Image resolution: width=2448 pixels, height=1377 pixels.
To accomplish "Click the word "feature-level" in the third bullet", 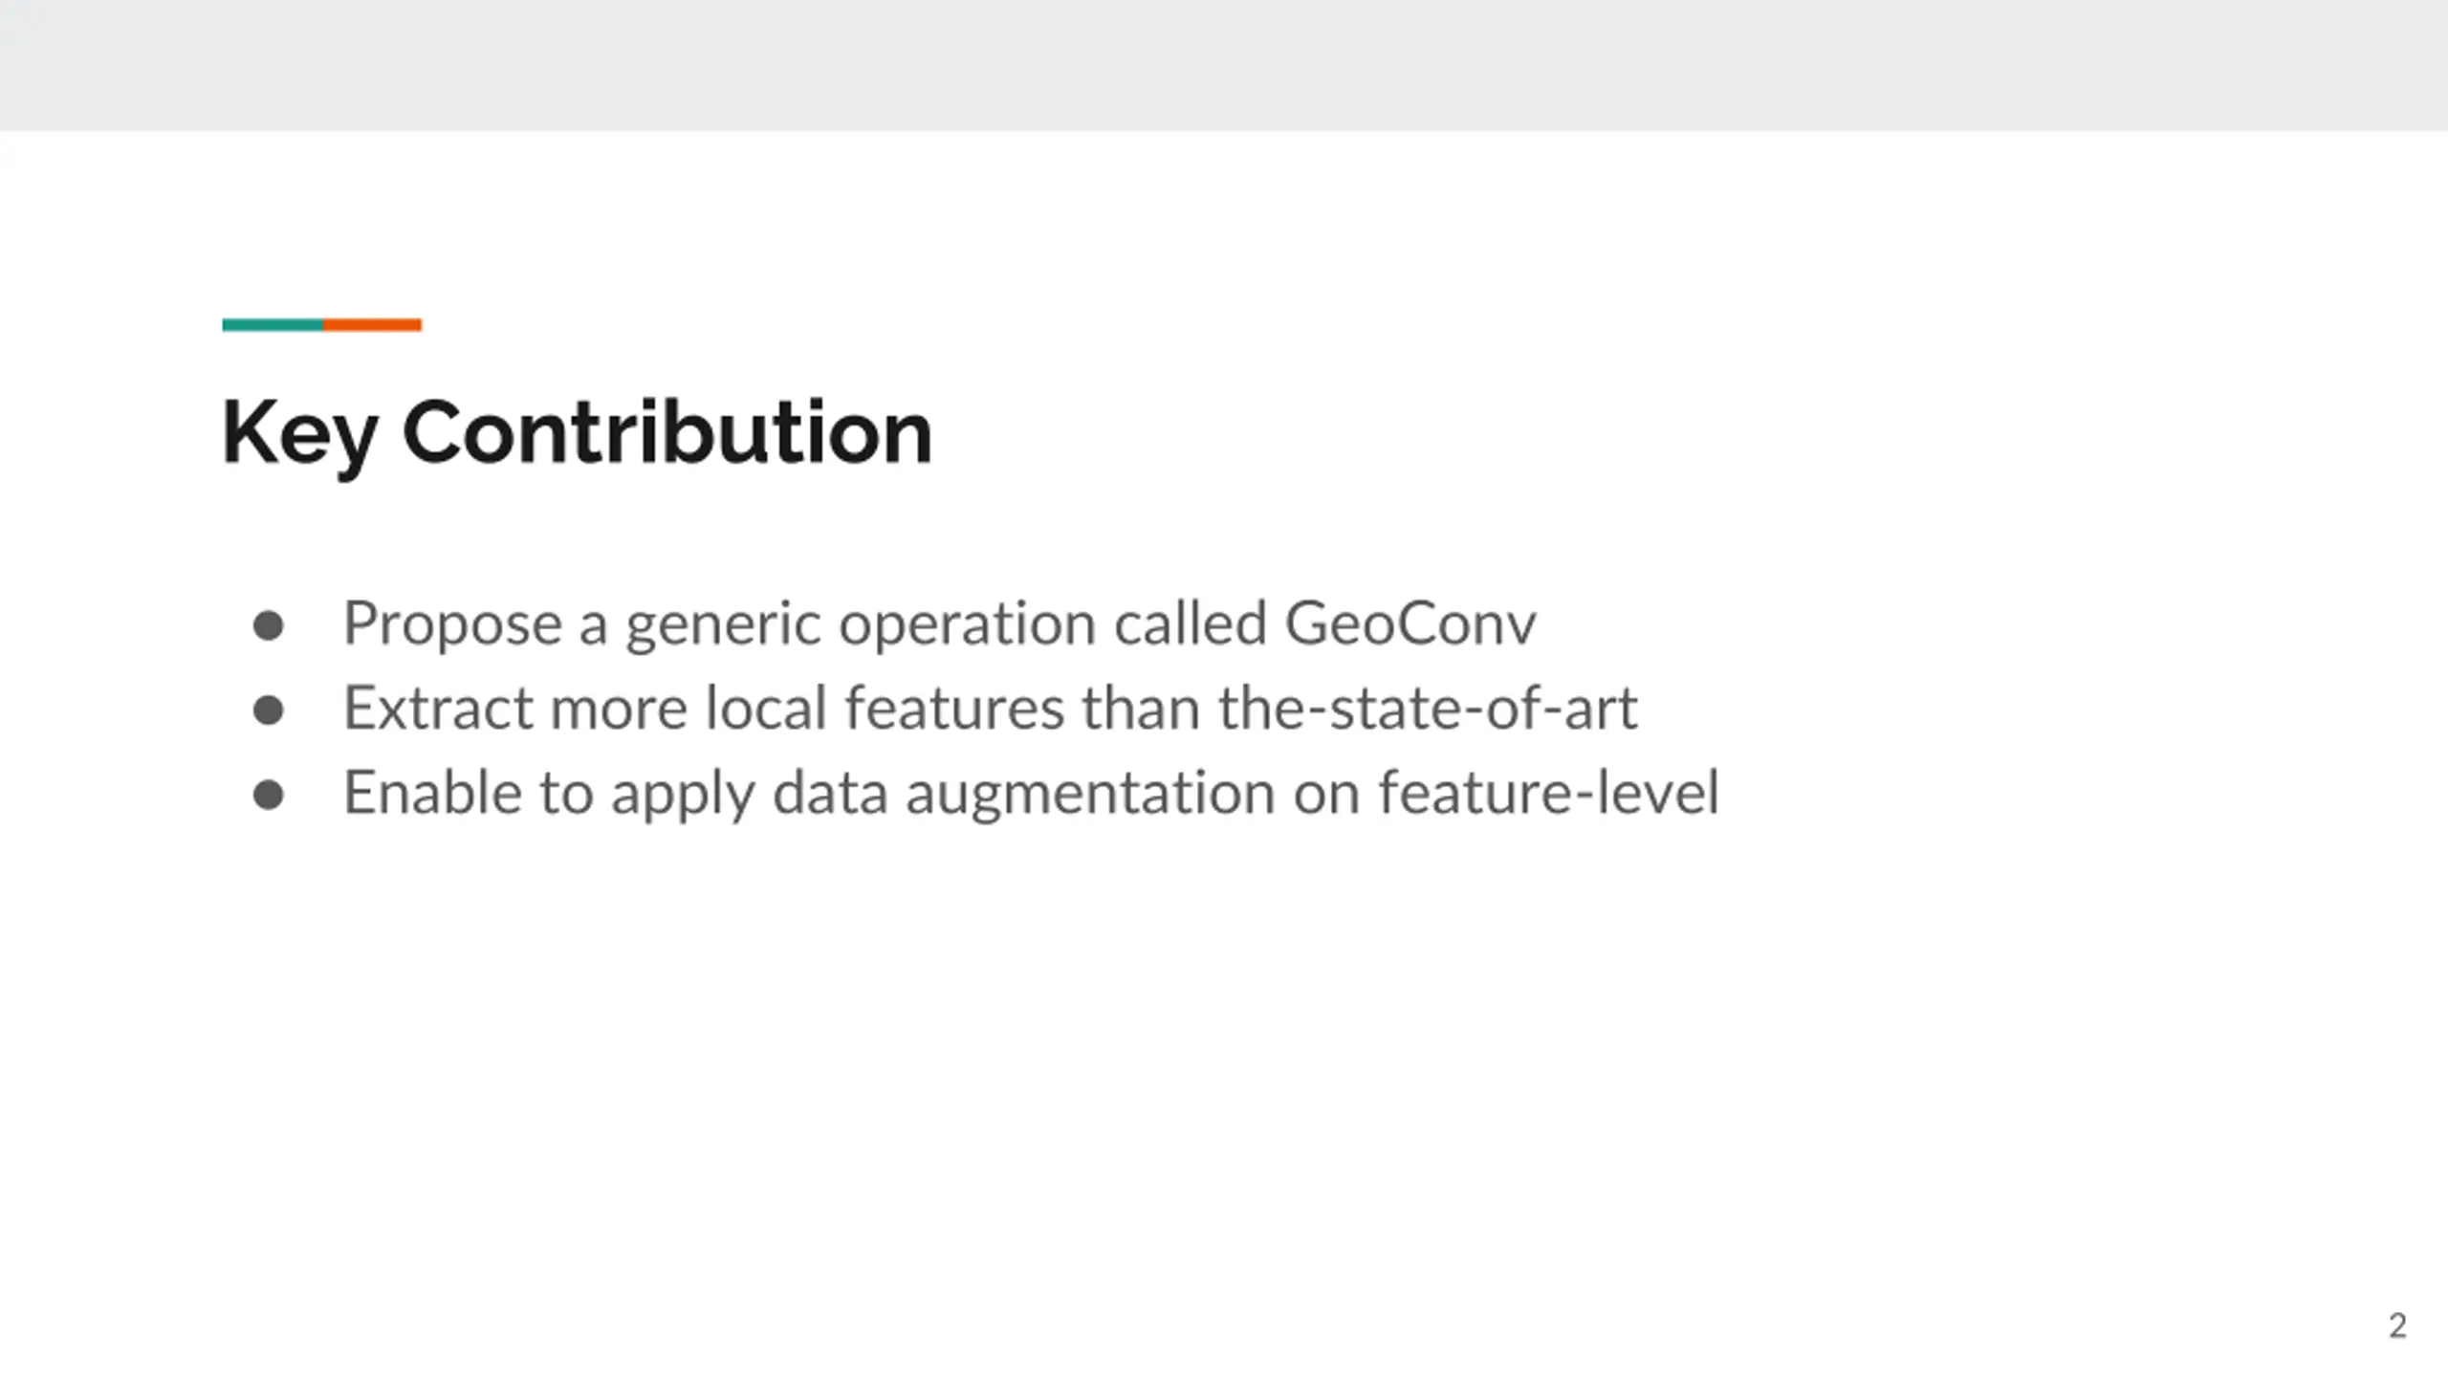I will (x=1548, y=793).
